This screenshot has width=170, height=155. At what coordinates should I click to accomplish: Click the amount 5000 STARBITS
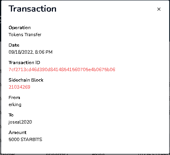[25, 139]
